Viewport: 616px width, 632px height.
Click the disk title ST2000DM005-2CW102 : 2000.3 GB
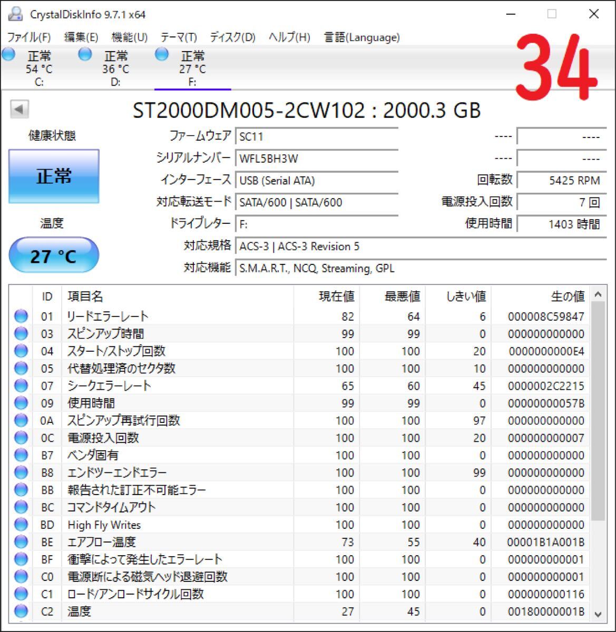(x=306, y=111)
